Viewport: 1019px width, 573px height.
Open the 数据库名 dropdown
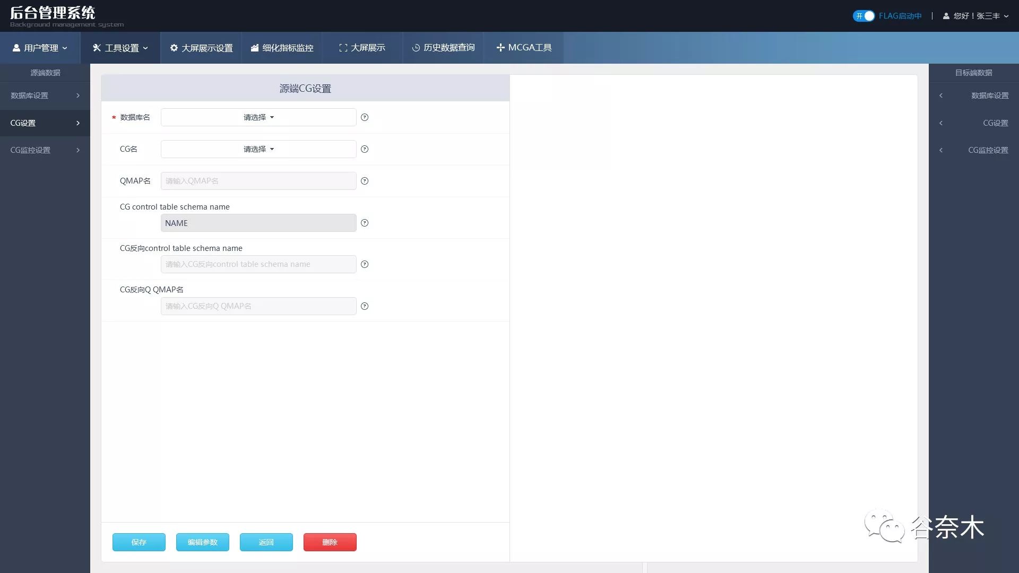point(258,117)
